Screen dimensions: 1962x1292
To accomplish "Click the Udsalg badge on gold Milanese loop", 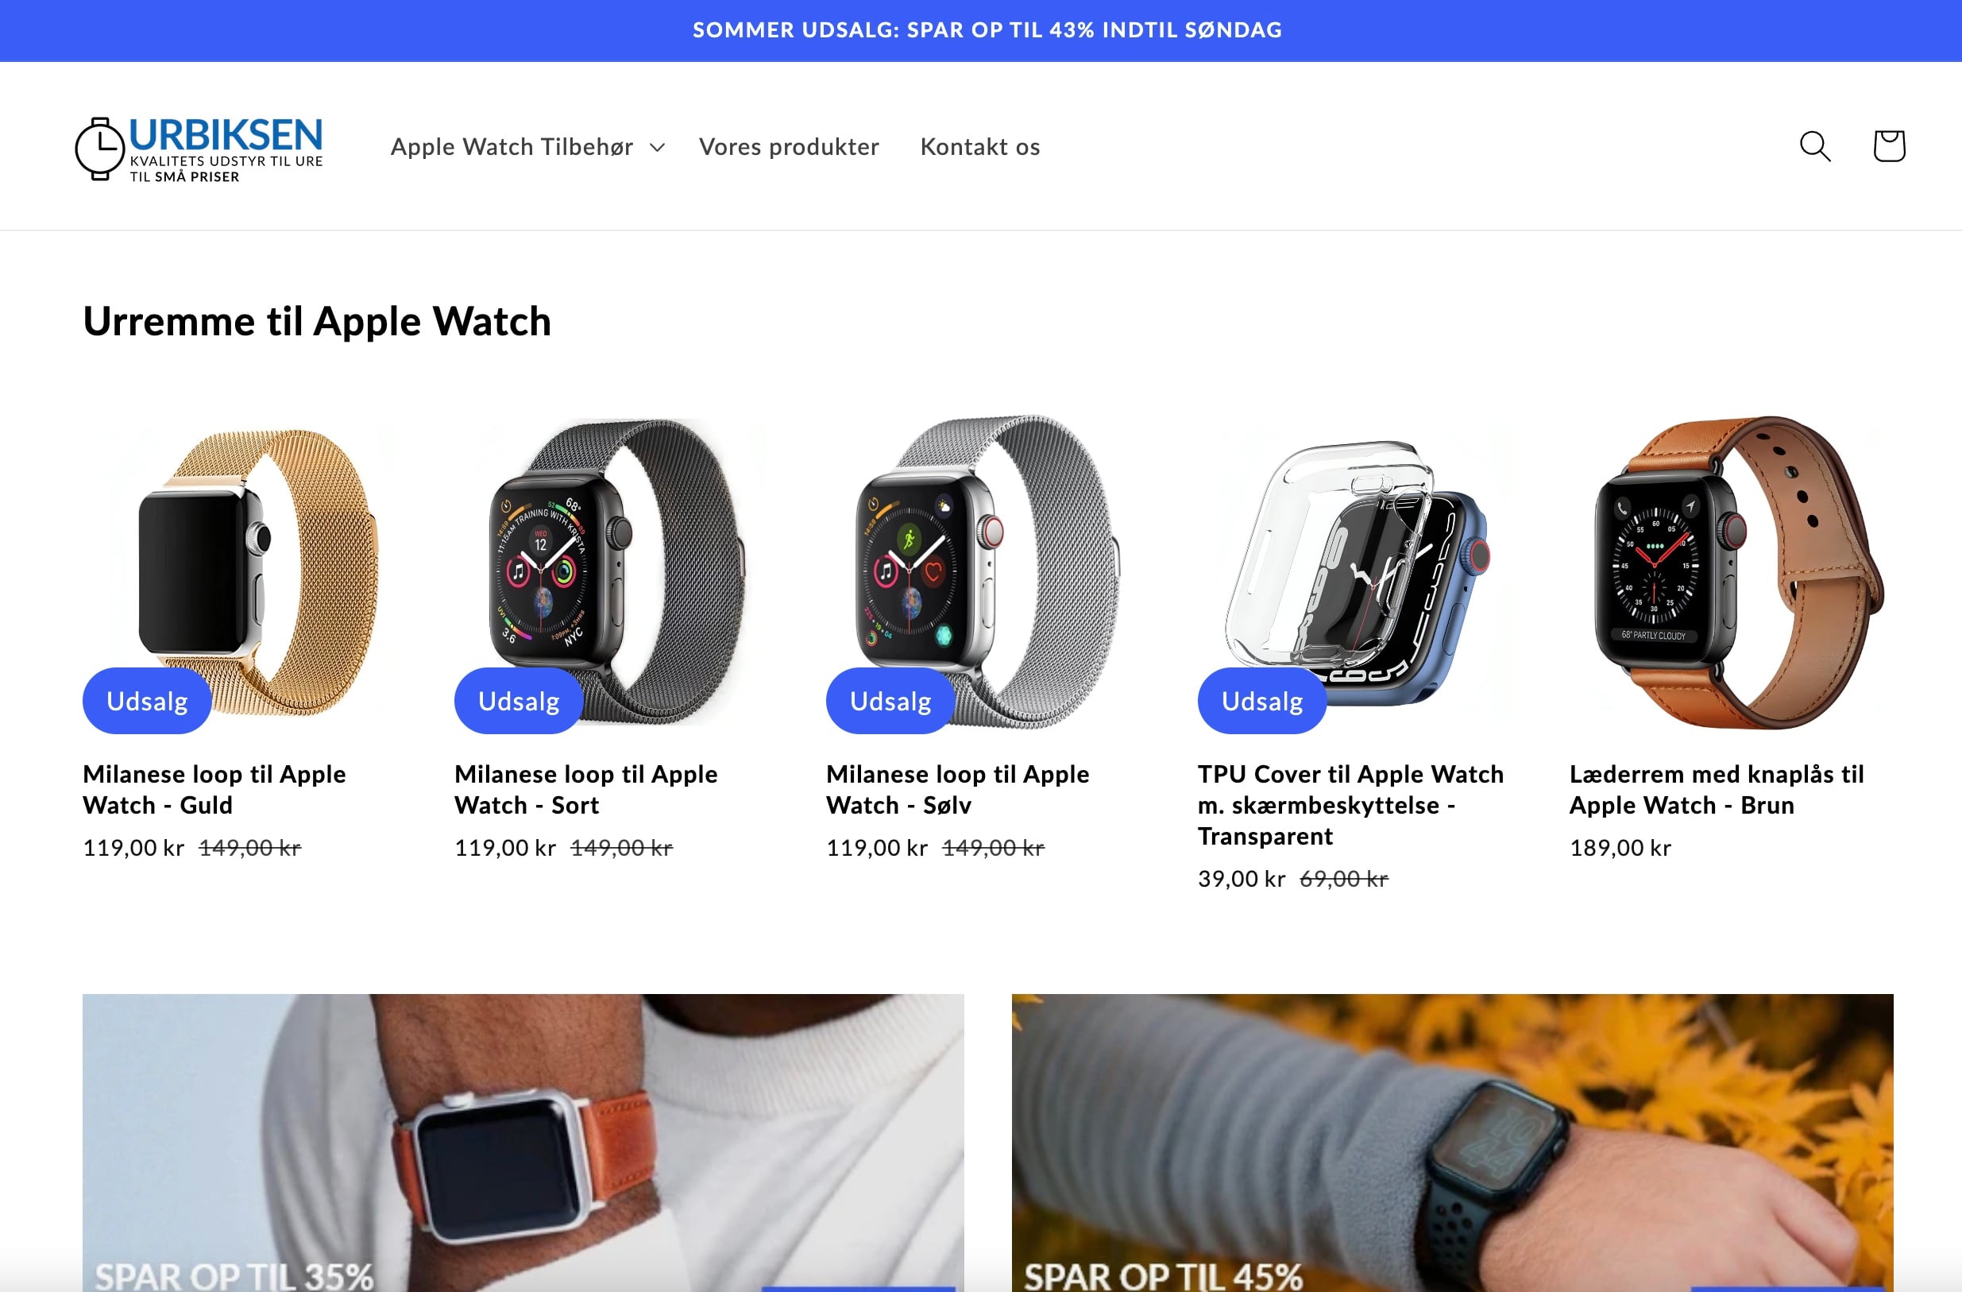I will (x=148, y=701).
